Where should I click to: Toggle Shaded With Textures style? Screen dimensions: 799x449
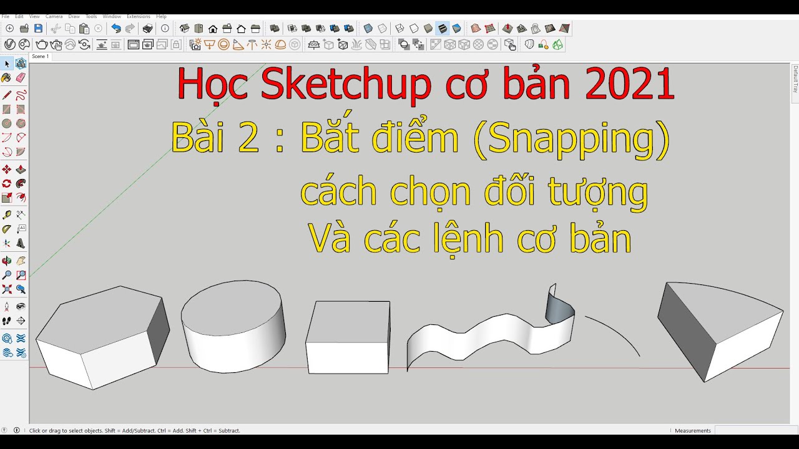click(x=443, y=29)
